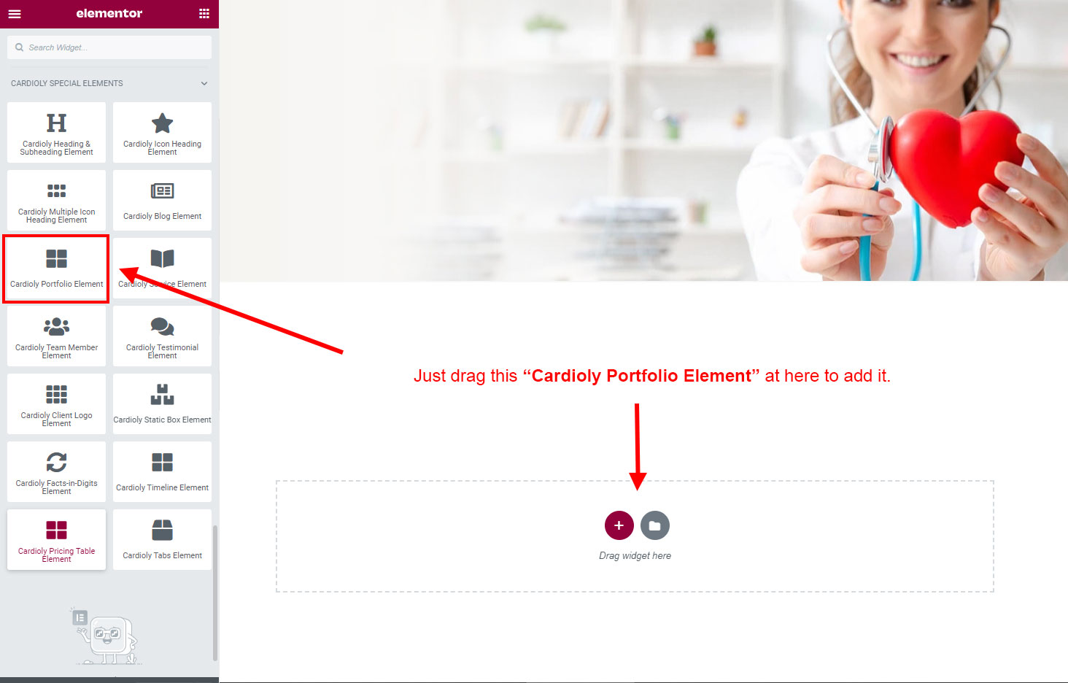This screenshot has height=683, width=1068.
Task: Open the widgets grid icon in header
Action: [204, 14]
